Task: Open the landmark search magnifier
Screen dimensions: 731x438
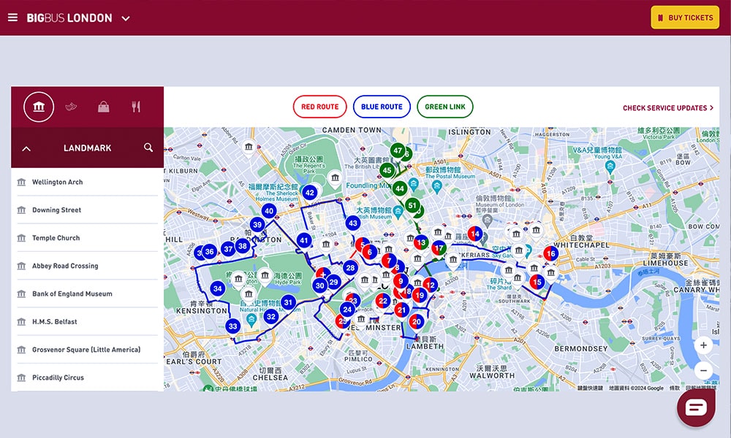Action: (148, 147)
